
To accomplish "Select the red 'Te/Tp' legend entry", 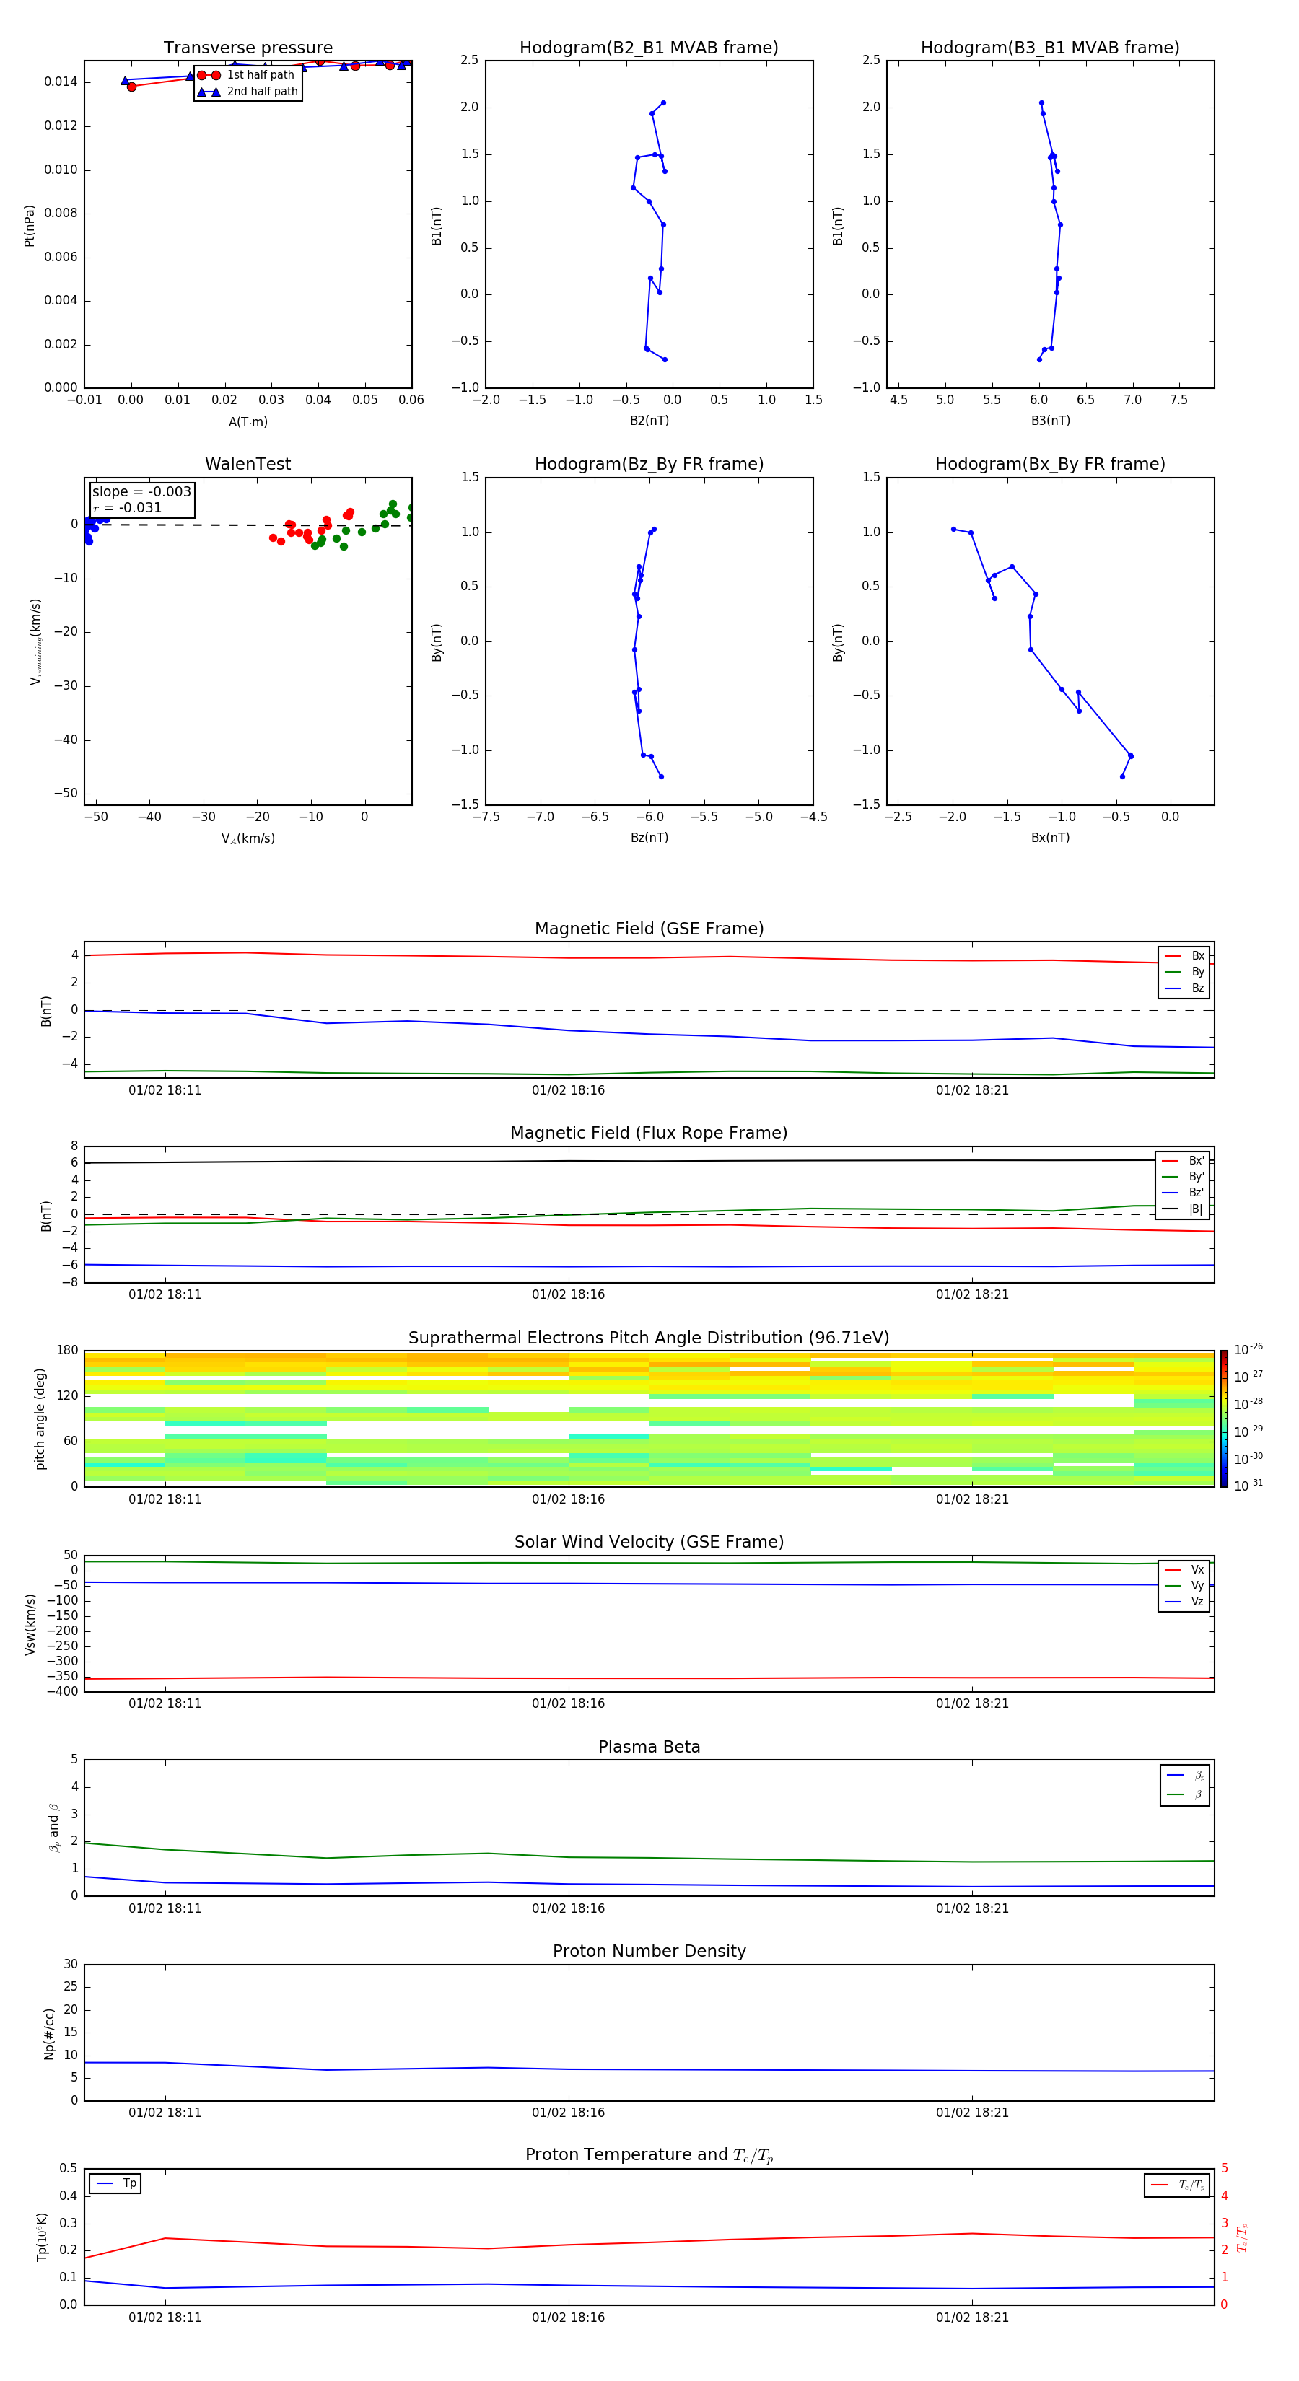I will point(1178,2185).
